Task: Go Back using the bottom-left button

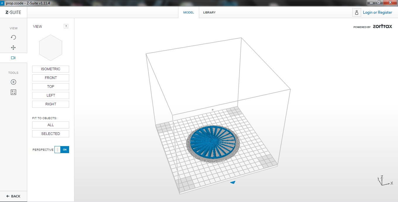Action: tap(13, 196)
